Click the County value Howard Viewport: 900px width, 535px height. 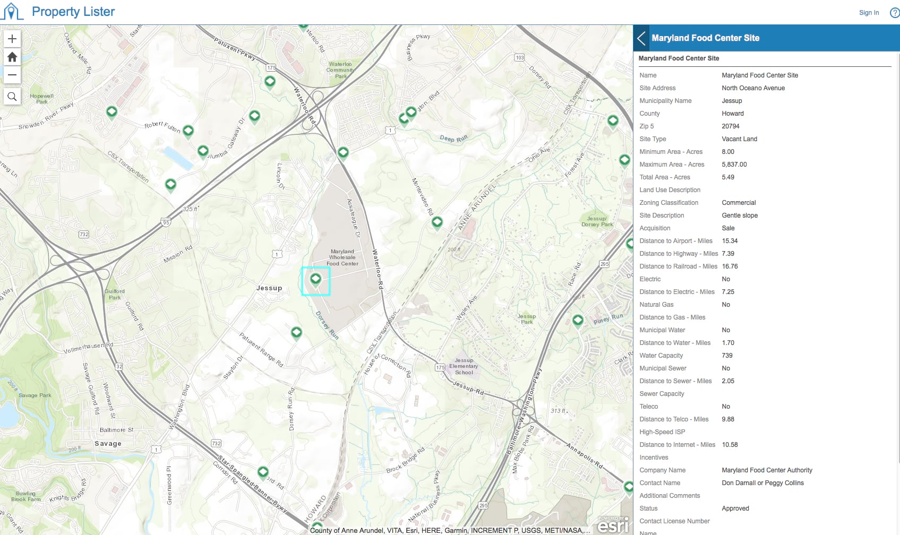[733, 114]
